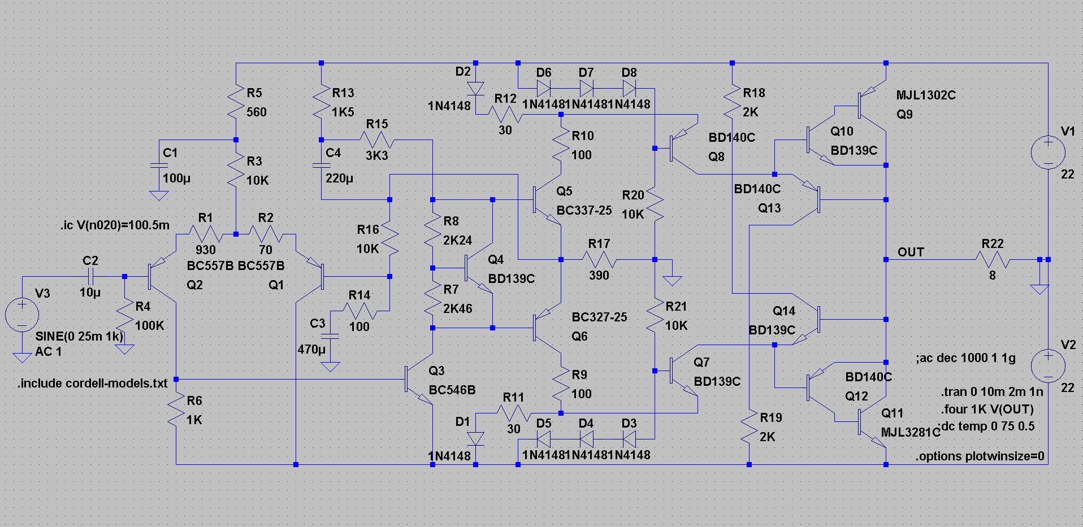Click the '.dc temp 0 75 0.5' text

pyautogui.click(x=987, y=426)
